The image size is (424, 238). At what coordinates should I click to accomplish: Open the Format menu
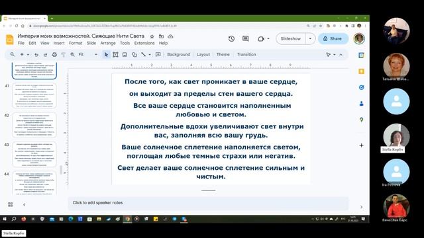click(76, 43)
